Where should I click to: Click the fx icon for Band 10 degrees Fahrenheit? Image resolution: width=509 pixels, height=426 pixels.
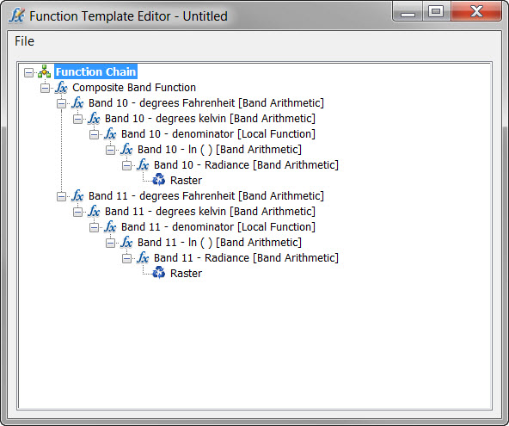(77, 103)
